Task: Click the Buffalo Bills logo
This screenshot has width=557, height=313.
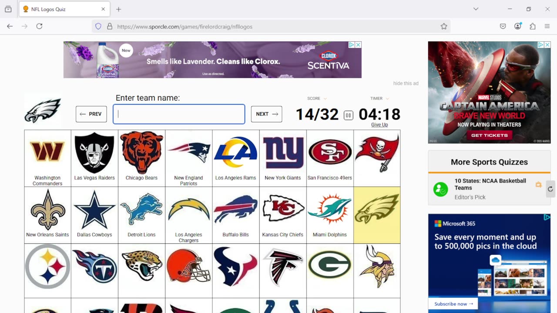Action: [x=236, y=210]
